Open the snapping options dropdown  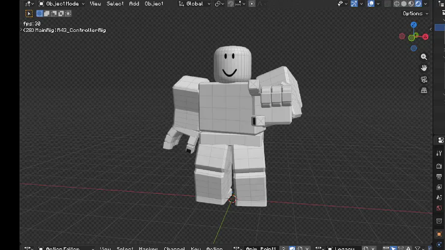(x=240, y=3)
